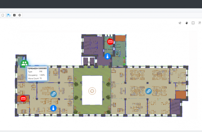
Task: Click the blue thermometer sensor in upper wing
Action: click(x=107, y=56)
